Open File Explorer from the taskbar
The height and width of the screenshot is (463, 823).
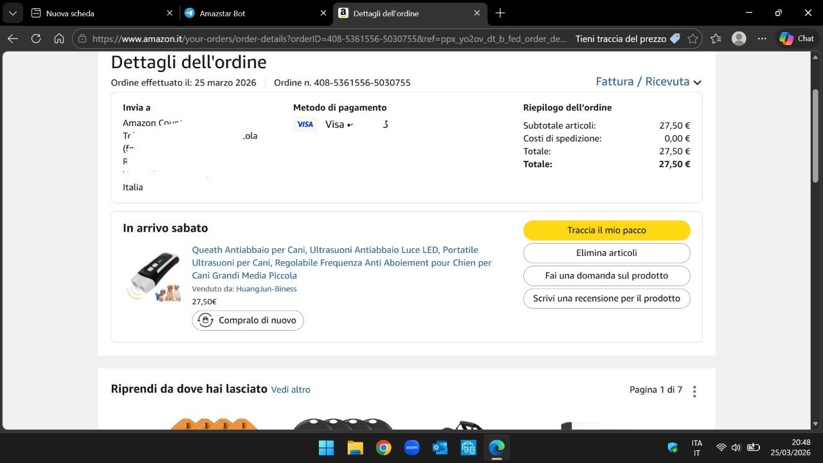[355, 447]
